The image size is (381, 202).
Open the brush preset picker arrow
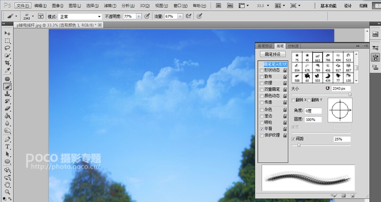(x=33, y=17)
